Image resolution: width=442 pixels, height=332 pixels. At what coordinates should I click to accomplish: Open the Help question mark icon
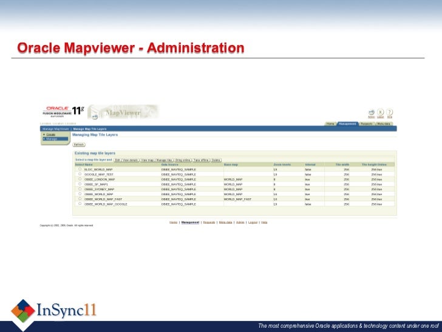coord(390,112)
